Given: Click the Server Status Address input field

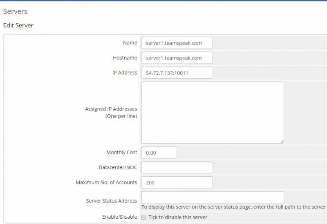Looking at the screenshot, I should click(x=213, y=197).
